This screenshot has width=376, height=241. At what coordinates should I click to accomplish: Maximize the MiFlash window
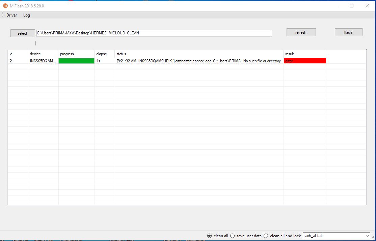click(352, 6)
